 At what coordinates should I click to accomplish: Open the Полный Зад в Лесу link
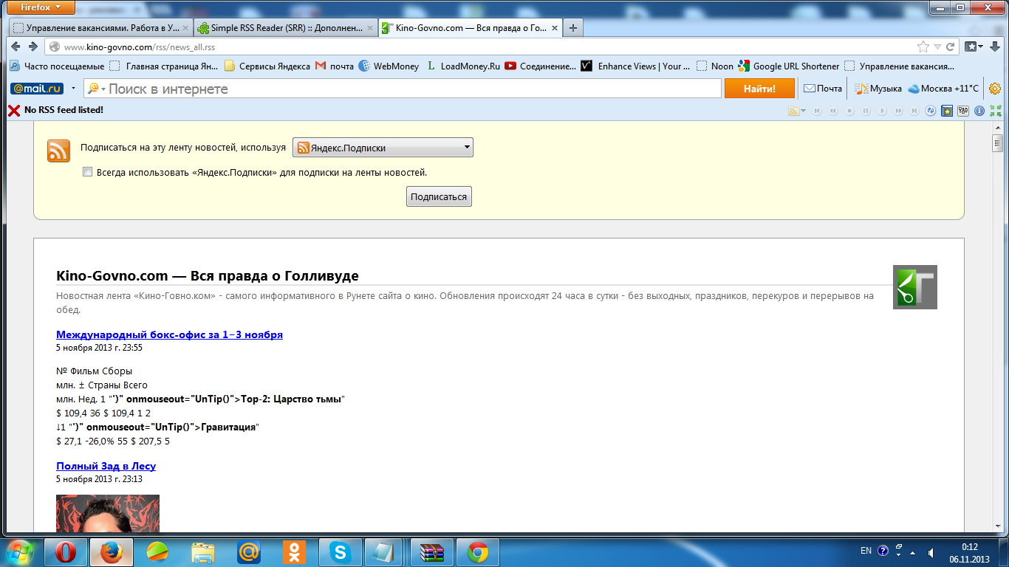[x=106, y=466]
